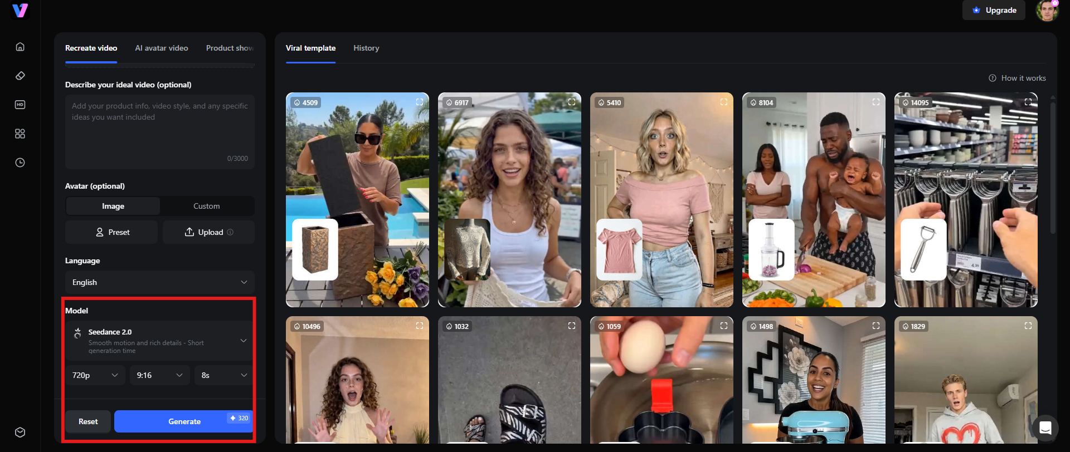Expand the 5410 template fullscreen icon
This screenshot has height=452, width=1070.
click(724, 102)
